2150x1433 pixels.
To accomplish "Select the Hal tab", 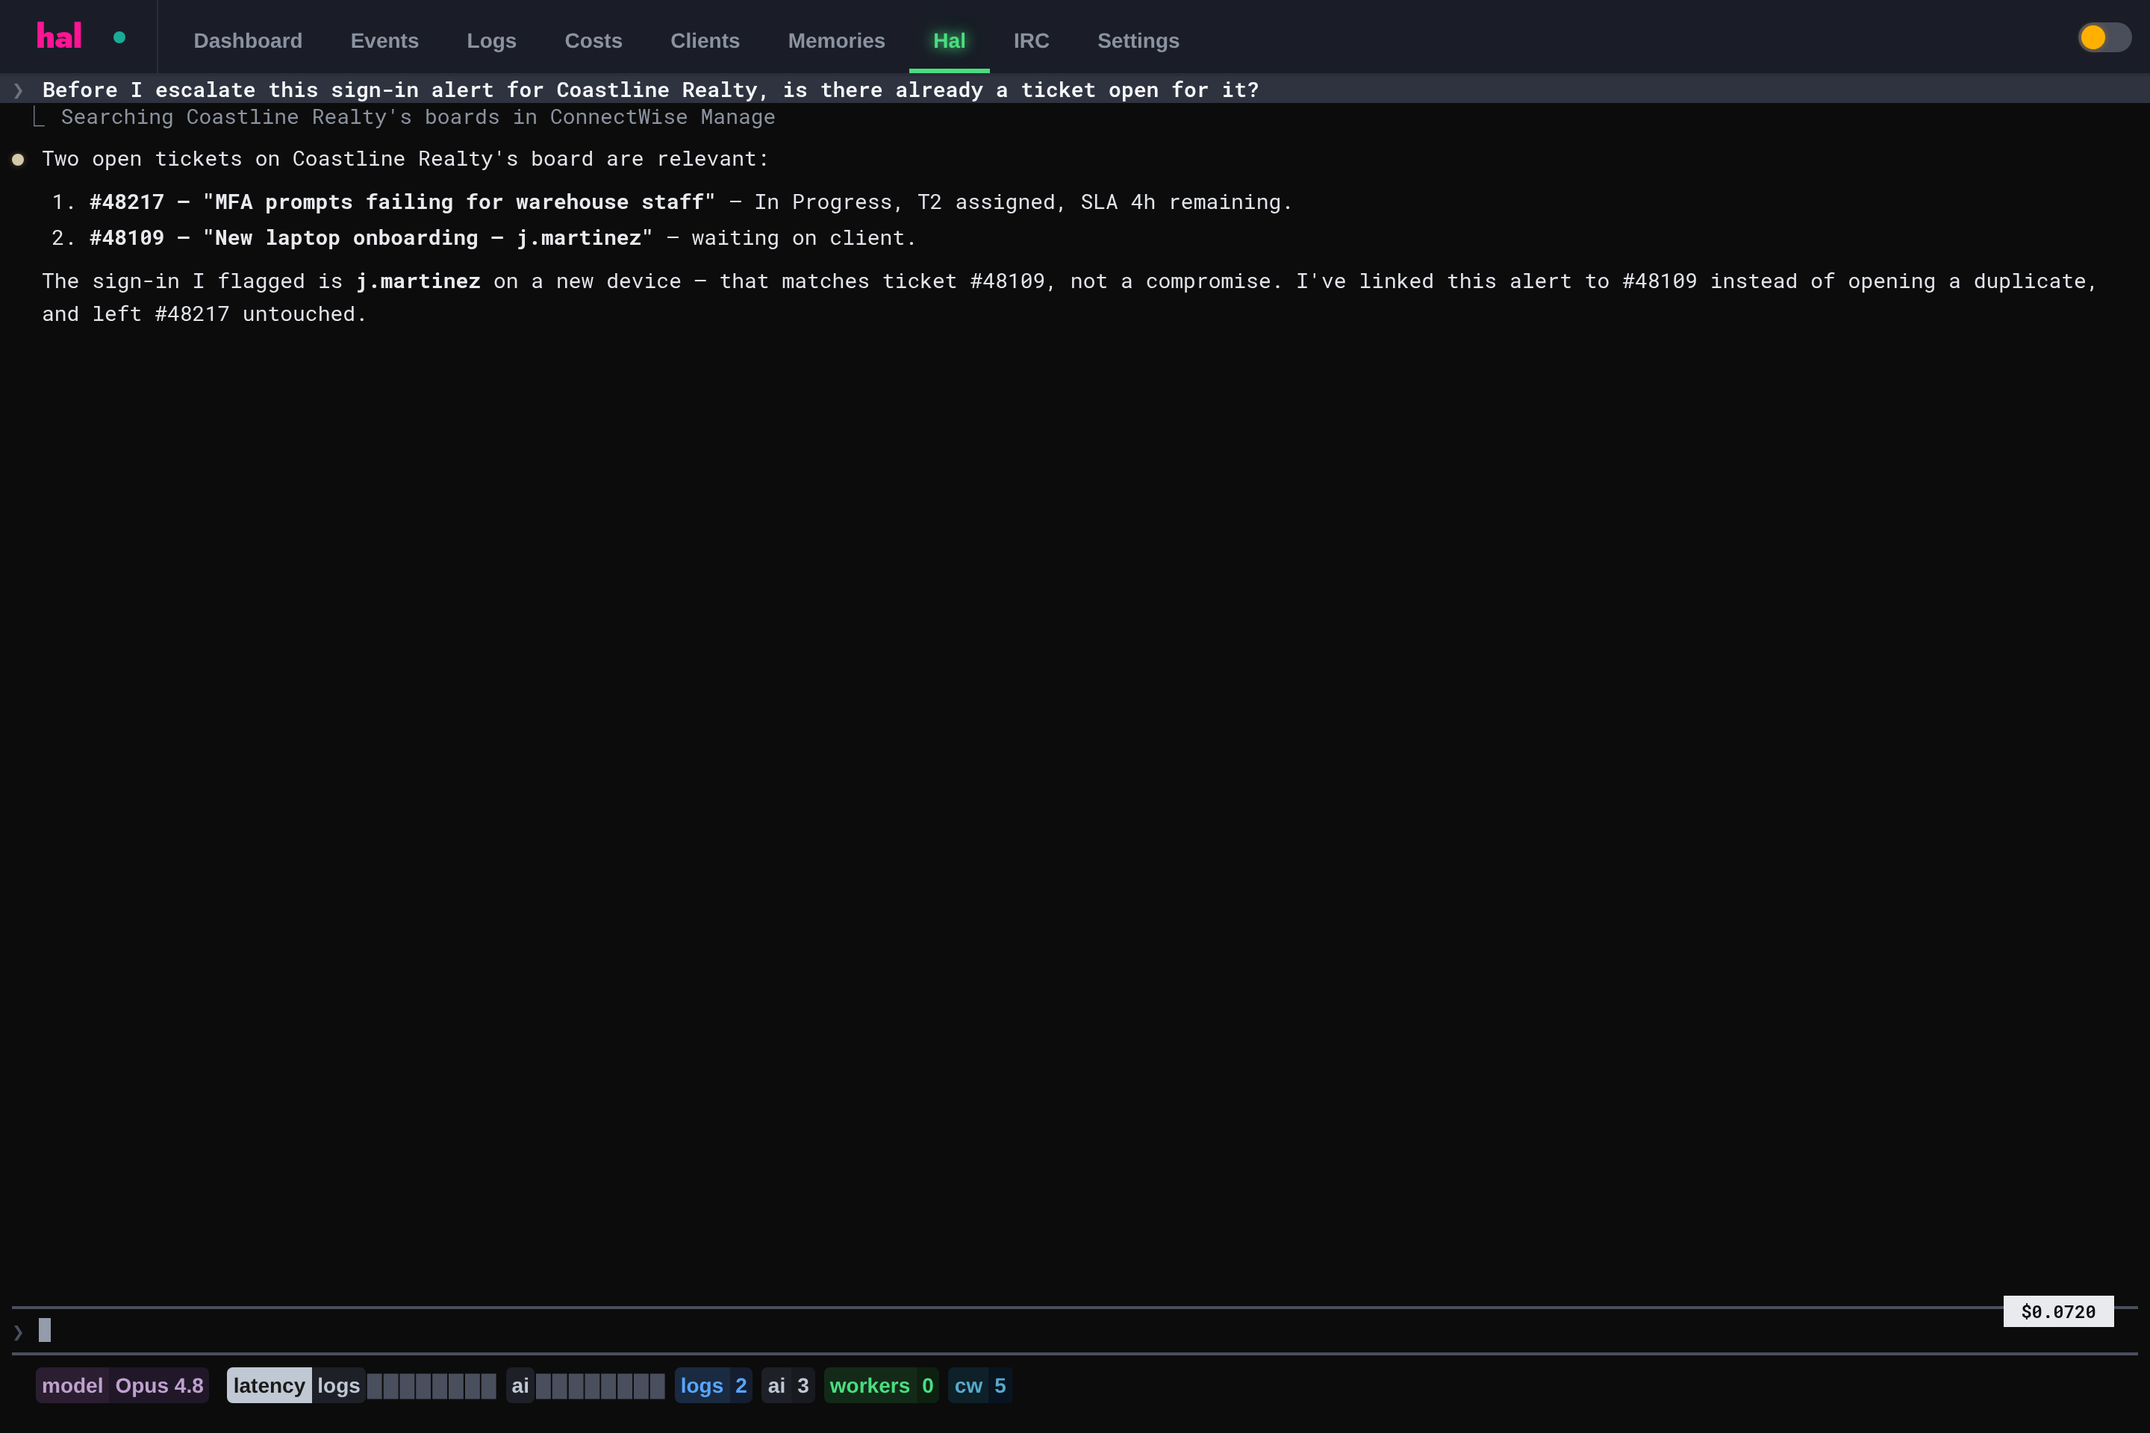I will point(949,40).
